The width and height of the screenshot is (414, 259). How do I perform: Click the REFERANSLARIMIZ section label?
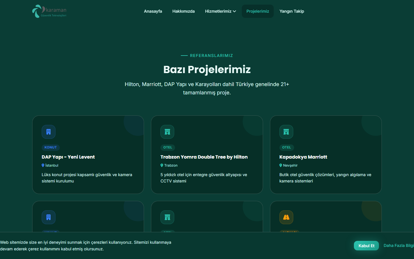212,56
